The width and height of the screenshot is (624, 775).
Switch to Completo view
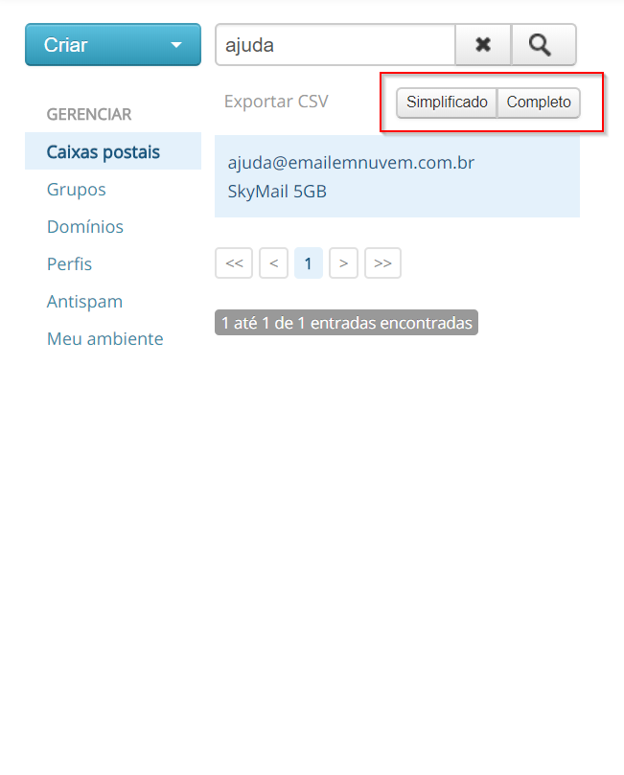pos(539,103)
